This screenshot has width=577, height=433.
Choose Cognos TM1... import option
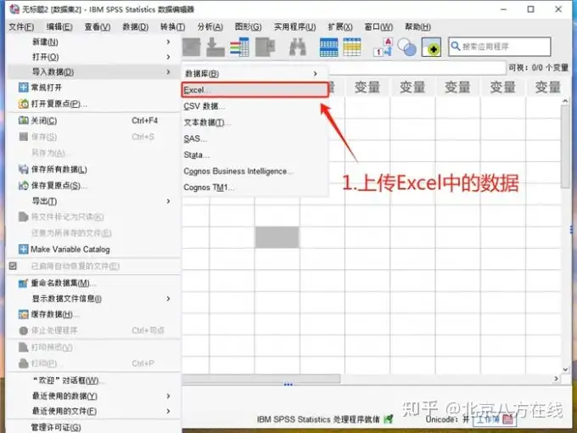click(255, 188)
